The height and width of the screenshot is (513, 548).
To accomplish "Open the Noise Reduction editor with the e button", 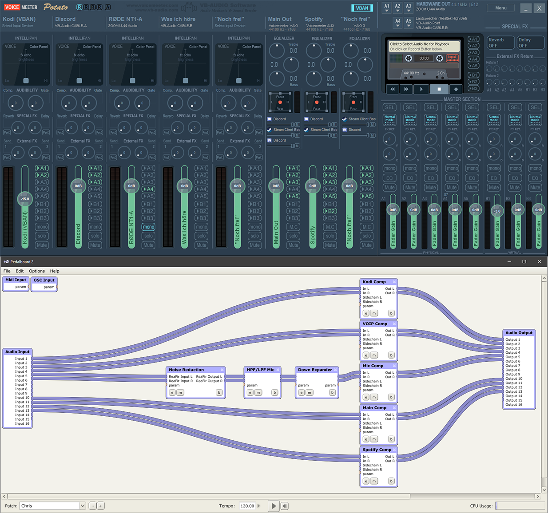I will point(172,392).
